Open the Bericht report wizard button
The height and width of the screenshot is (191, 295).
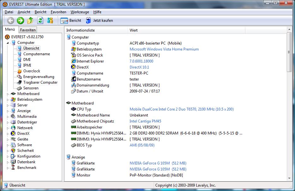click(x=71, y=21)
